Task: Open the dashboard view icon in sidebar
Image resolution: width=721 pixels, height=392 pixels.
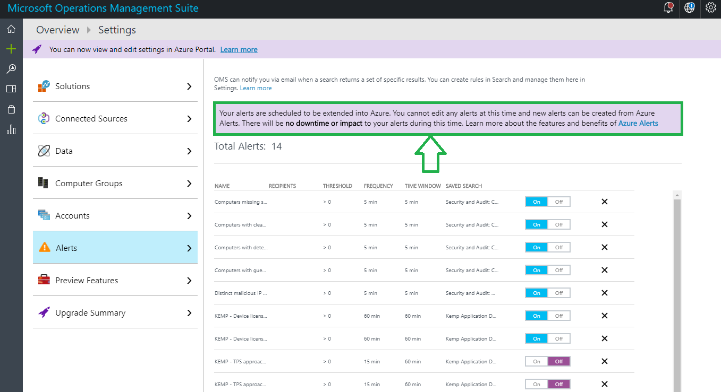Action: [11, 89]
